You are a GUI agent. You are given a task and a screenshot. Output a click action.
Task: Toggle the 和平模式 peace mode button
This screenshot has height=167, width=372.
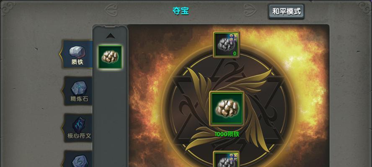pos(287,11)
